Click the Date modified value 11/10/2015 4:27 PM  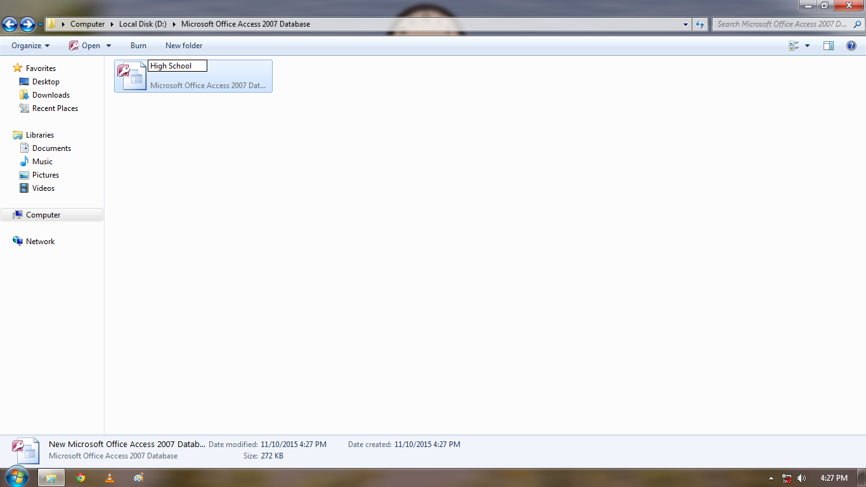[x=294, y=445]
